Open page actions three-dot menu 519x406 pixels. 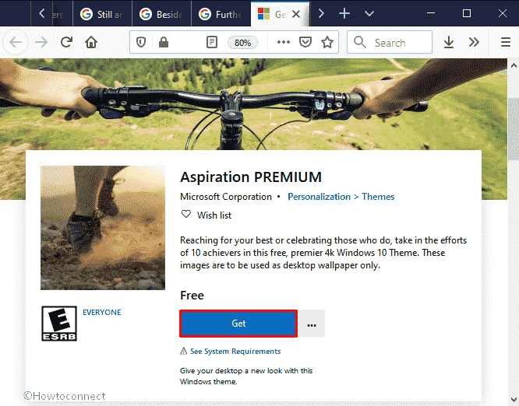[284, 42]
